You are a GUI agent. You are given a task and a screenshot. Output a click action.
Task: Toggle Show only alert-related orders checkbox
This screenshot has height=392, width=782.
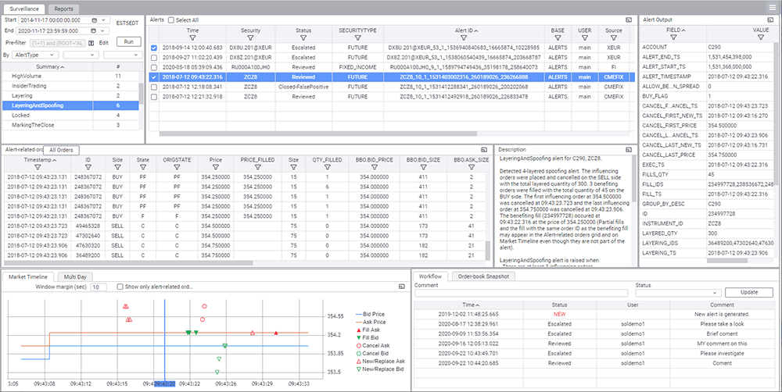coord(120,287)
